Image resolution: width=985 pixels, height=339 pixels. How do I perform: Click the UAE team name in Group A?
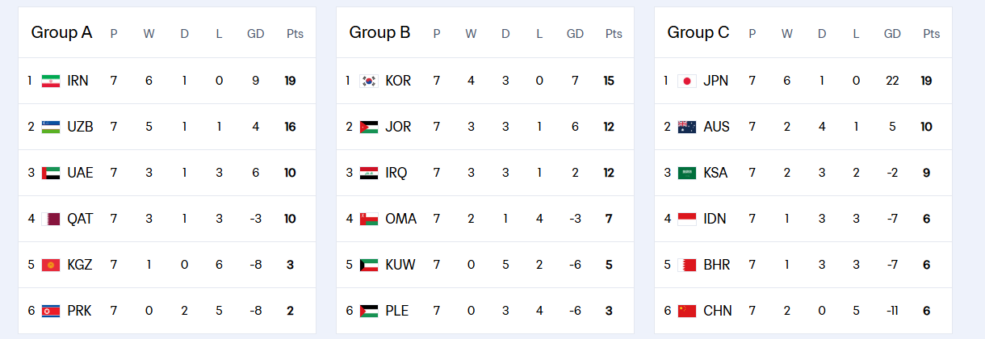point(80,173)
